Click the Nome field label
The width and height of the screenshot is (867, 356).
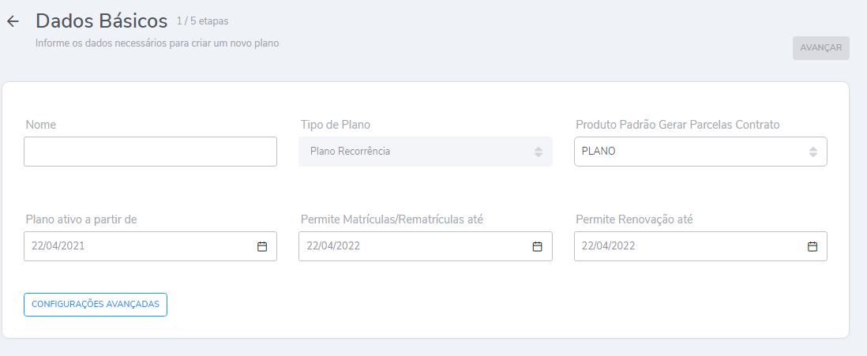pyautogui.click(x=41, y=125)
